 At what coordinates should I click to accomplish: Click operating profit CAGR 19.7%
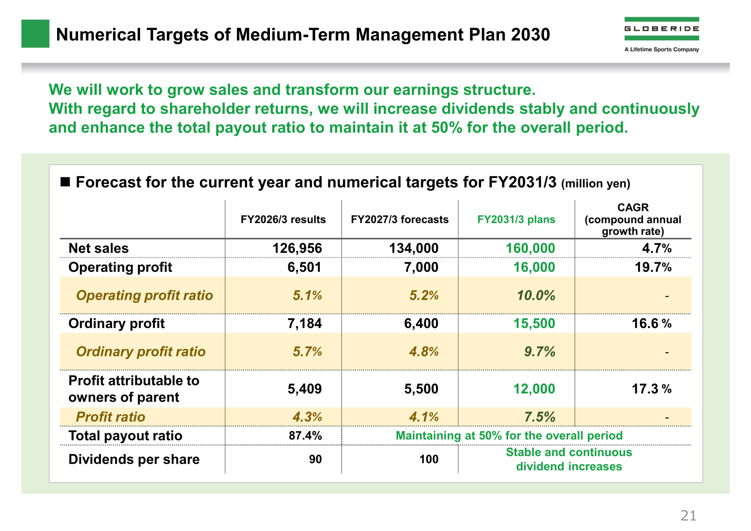(653, 267)
